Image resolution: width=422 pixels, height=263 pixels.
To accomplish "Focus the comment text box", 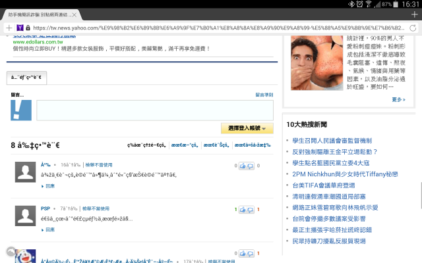I will [x=155, y=110].
